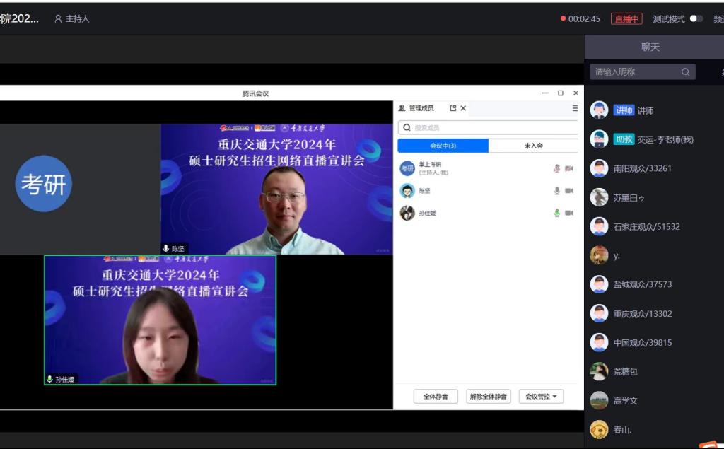Viewport: 724px width, 449px height.
Task: Click the 管理成员 panel title icon
Action: click(x=402, y=108)
